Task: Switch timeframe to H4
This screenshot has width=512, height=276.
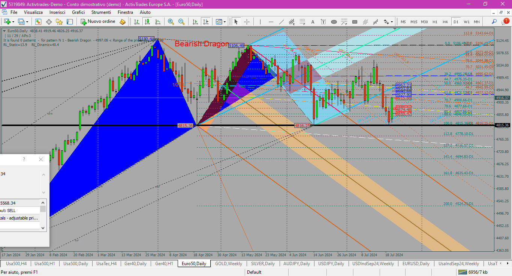Action: (445, 22)
